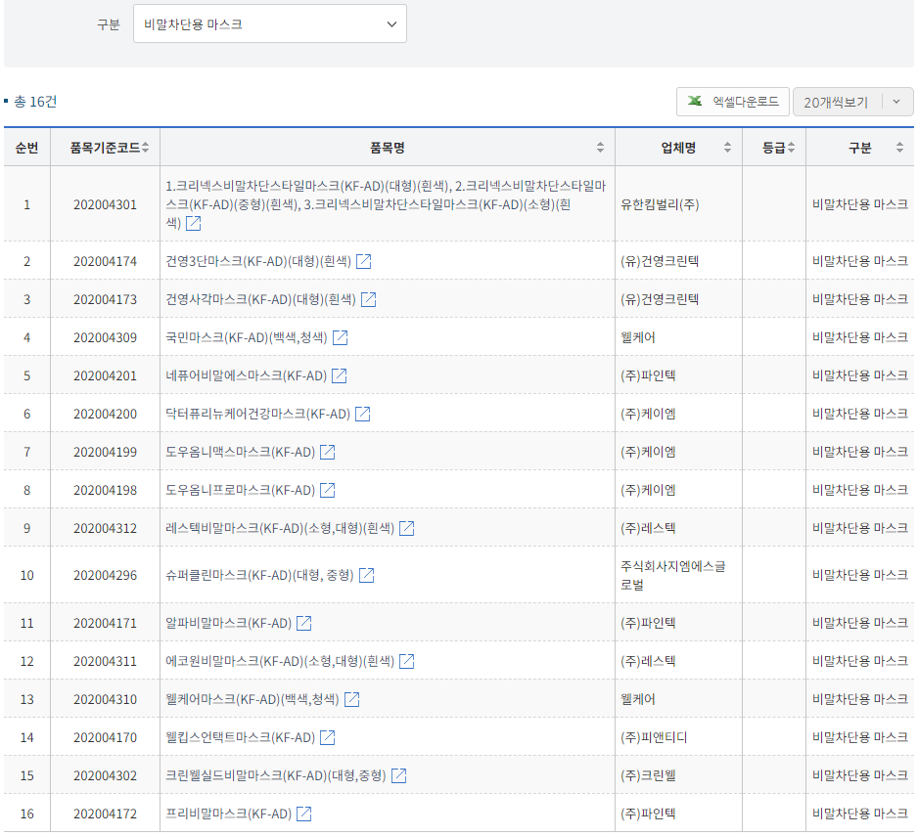Select item code 202004198
918x836 pixels.
click(105, 490)
